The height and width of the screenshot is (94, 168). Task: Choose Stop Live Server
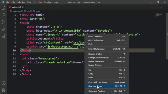point(107,86)
